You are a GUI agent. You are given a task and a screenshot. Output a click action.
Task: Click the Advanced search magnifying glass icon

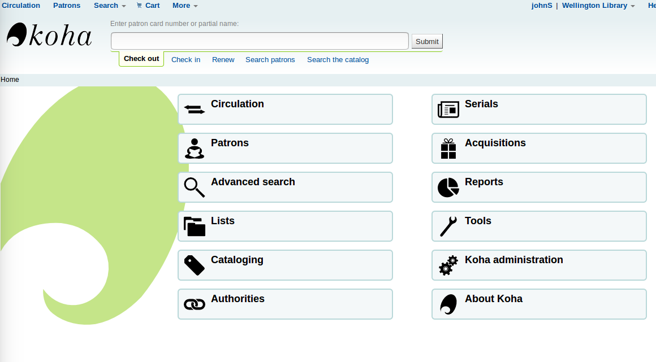tap(194, 187)
